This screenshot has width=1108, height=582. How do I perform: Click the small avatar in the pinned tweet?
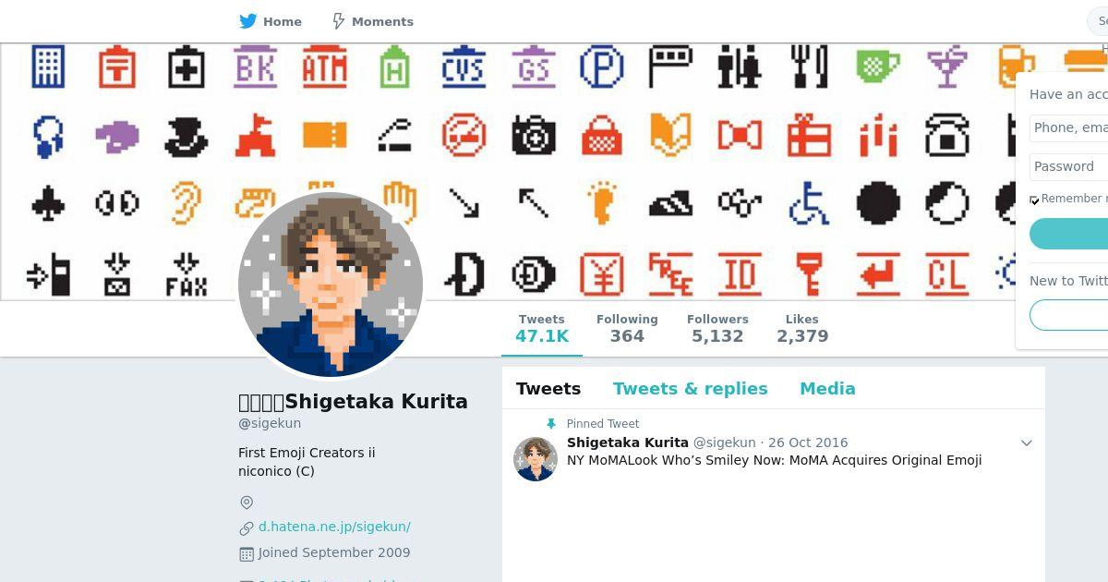(x=536, y=459)
